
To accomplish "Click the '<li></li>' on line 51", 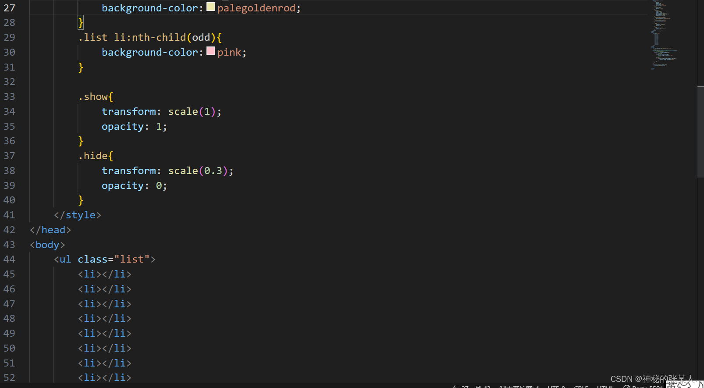I will pos(105,363).
